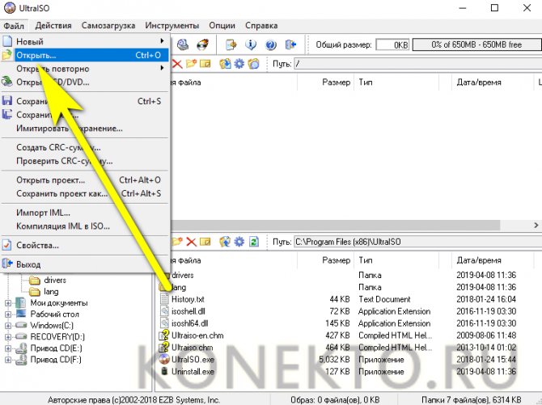Click the Свойства checkmark page icon

(x=7, y=245)
